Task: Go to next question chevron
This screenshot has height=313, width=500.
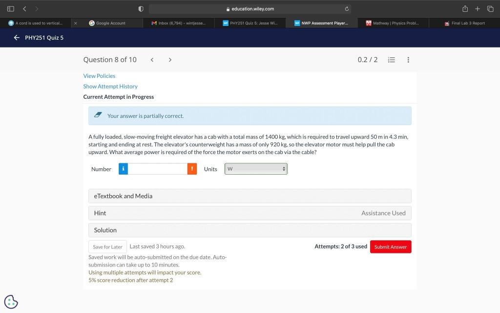Action: coord(170,60)
